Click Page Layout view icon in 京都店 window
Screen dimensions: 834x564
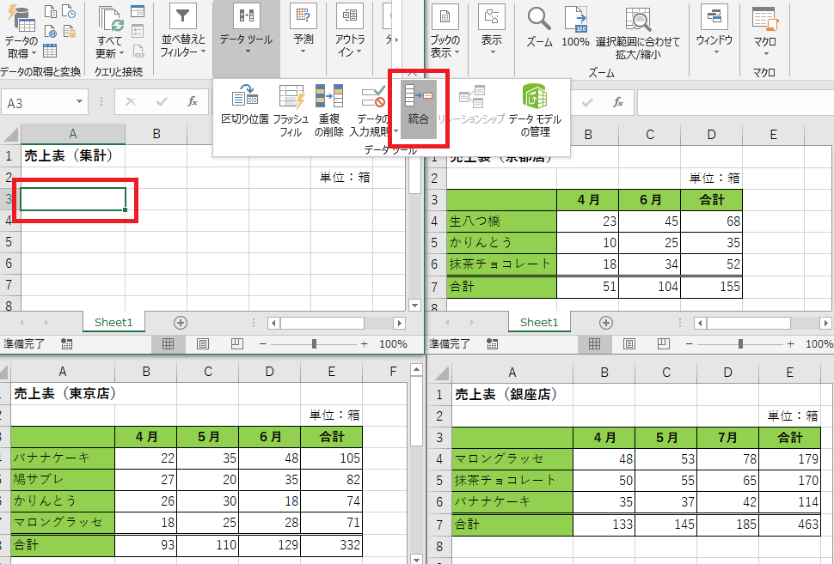coord(629,344)
